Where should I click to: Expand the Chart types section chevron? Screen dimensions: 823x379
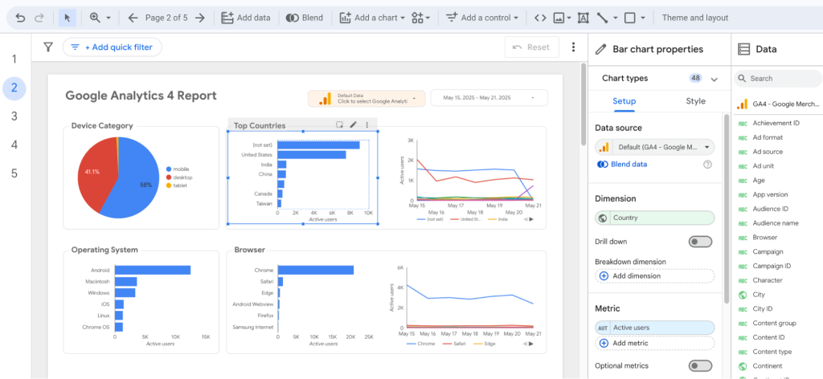click(x=714, y=79)
